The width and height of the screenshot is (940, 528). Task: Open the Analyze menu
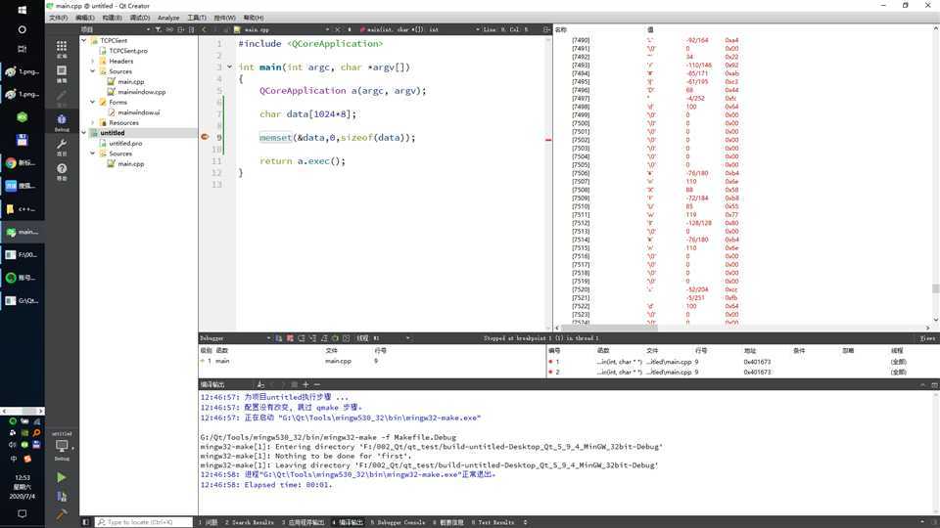(168, 18)
